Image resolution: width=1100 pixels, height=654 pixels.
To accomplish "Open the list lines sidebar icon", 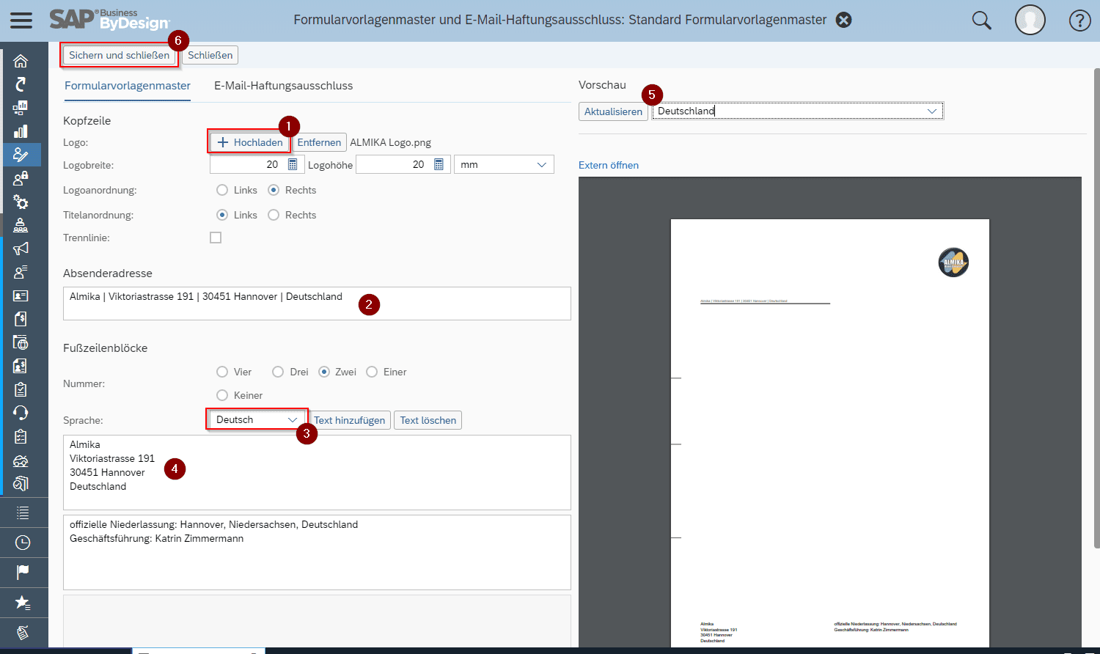I will click(x=23, y=512).
